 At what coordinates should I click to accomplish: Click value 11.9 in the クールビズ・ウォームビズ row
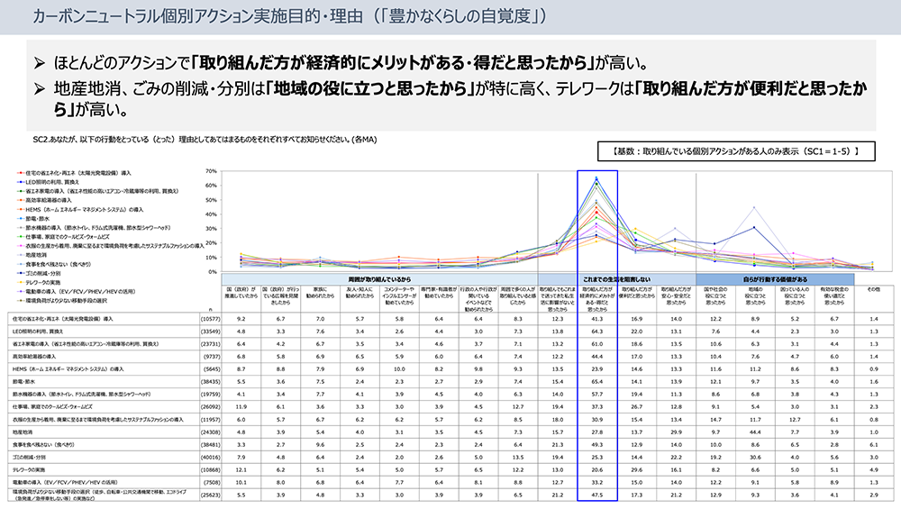tap(241, 406)
